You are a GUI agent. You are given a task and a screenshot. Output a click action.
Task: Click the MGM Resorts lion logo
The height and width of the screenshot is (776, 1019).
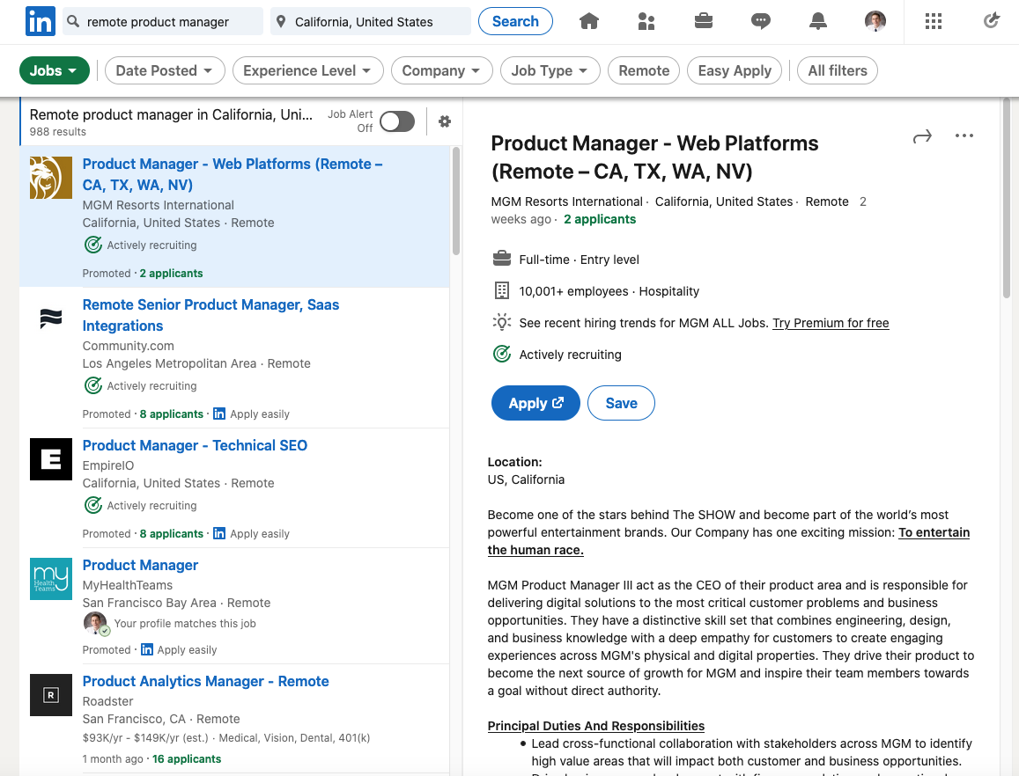(x=51, y=177)
